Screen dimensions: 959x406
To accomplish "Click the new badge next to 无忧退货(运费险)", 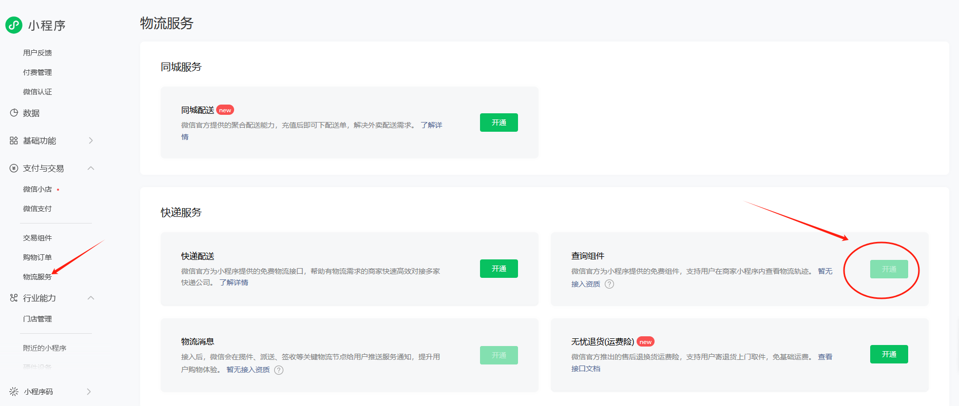I will click(645, 342).
